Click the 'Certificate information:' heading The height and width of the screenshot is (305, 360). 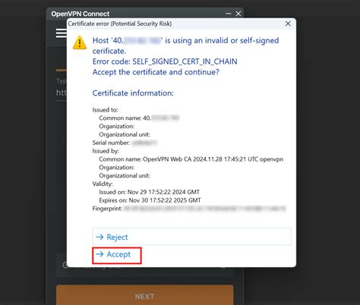pos(133,93)
